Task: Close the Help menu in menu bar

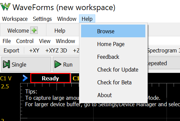Action: (x=87, y=19)
